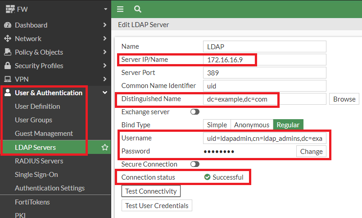
Task: Click the User & Authentication person icon
Action: 8,93
